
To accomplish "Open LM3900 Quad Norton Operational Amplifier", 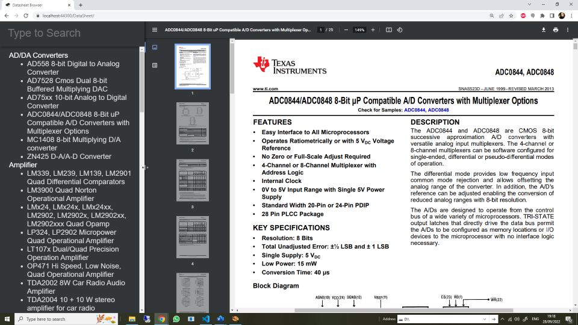I will (x=61, y=194).
